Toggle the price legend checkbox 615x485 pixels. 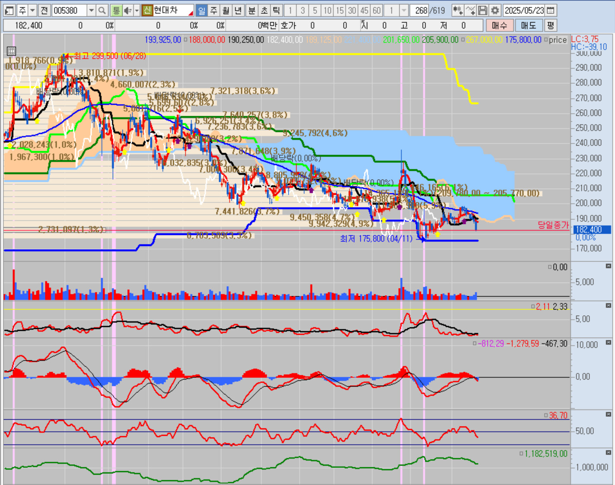(x=546, y=40)
